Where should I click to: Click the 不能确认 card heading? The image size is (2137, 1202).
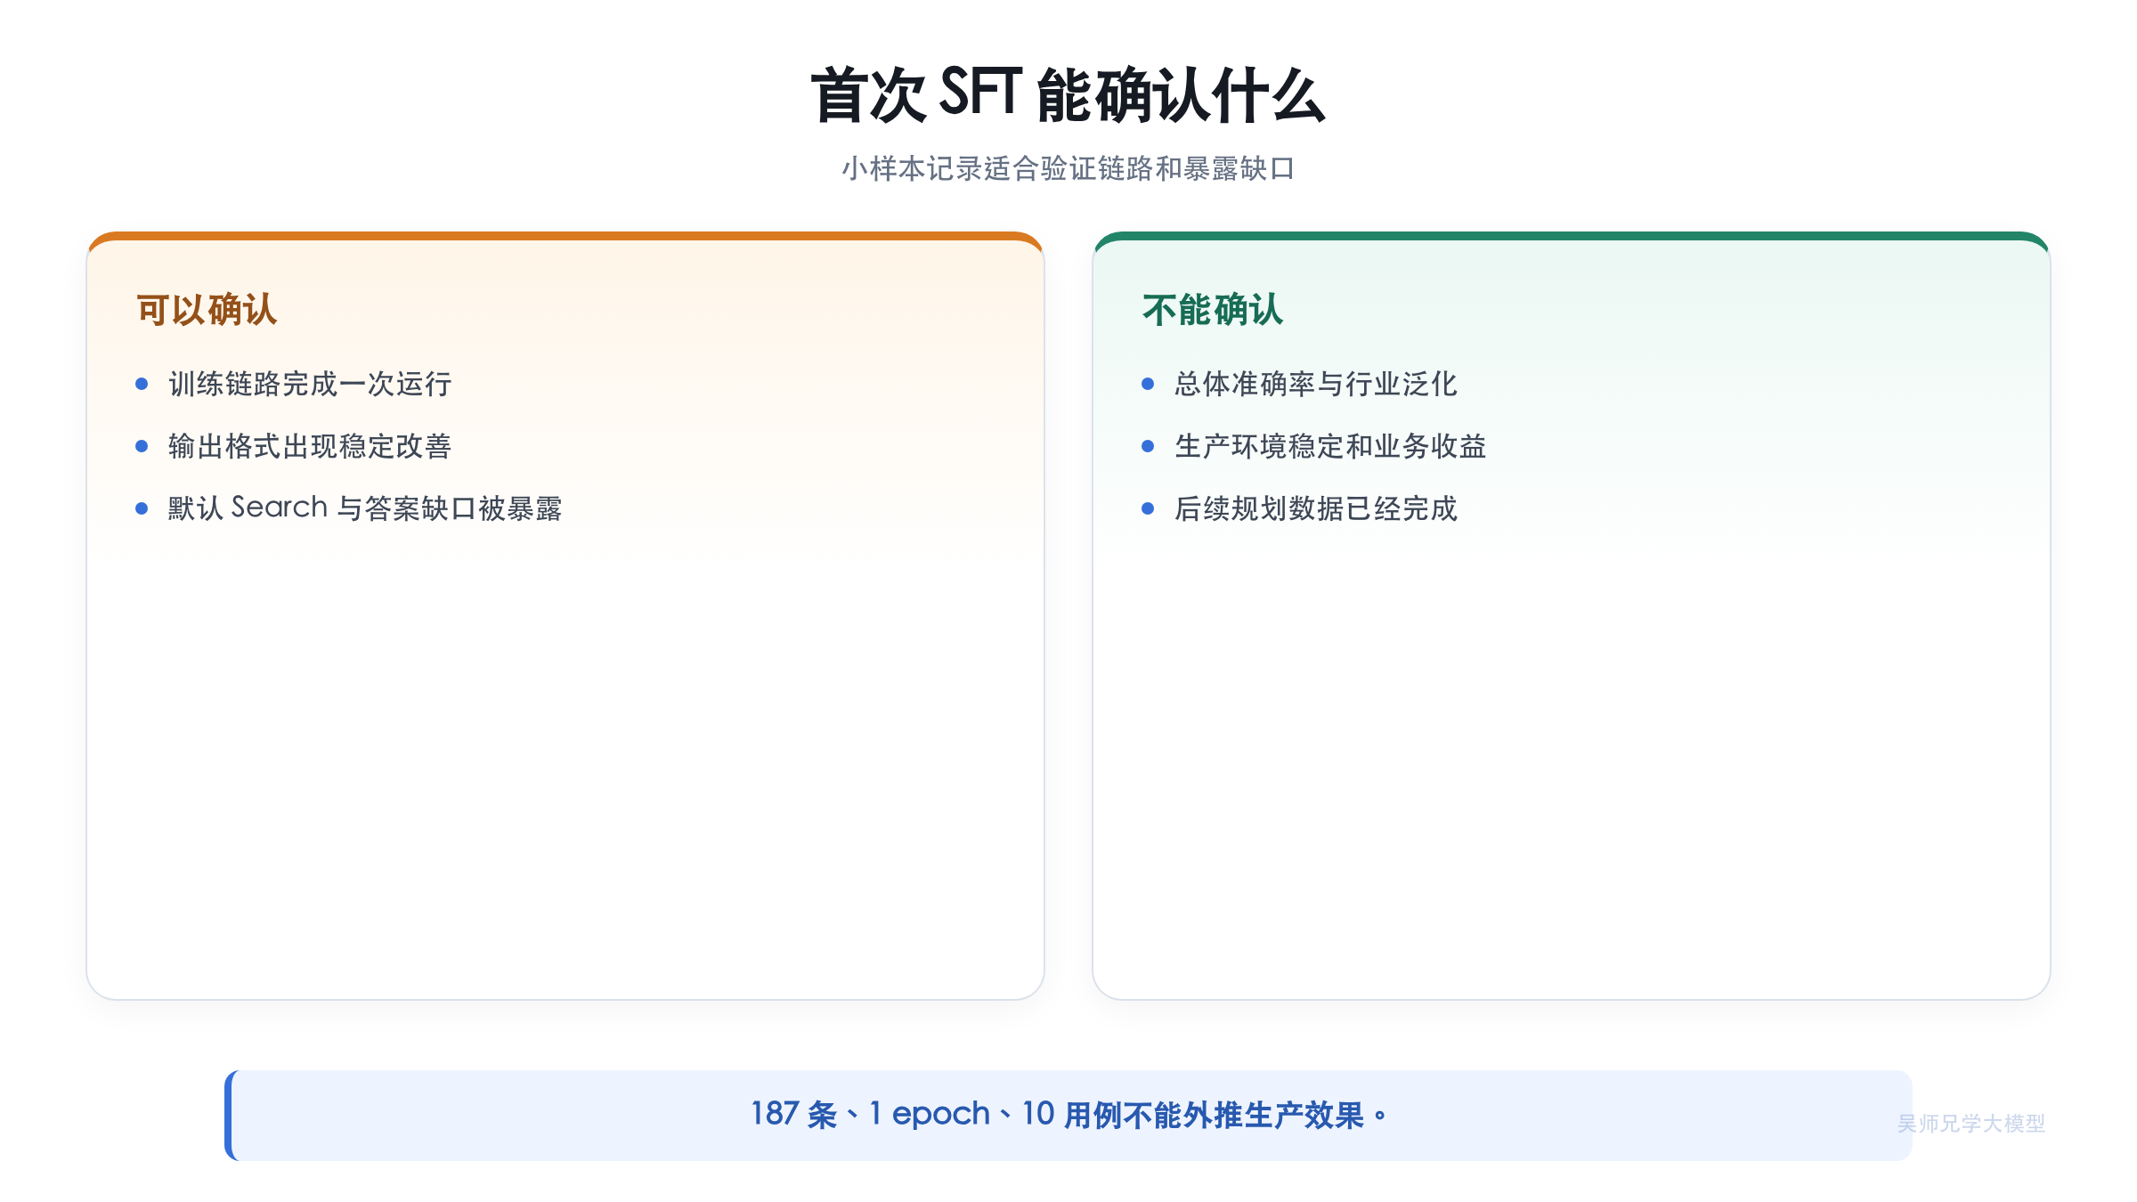tap(1213, 310)
